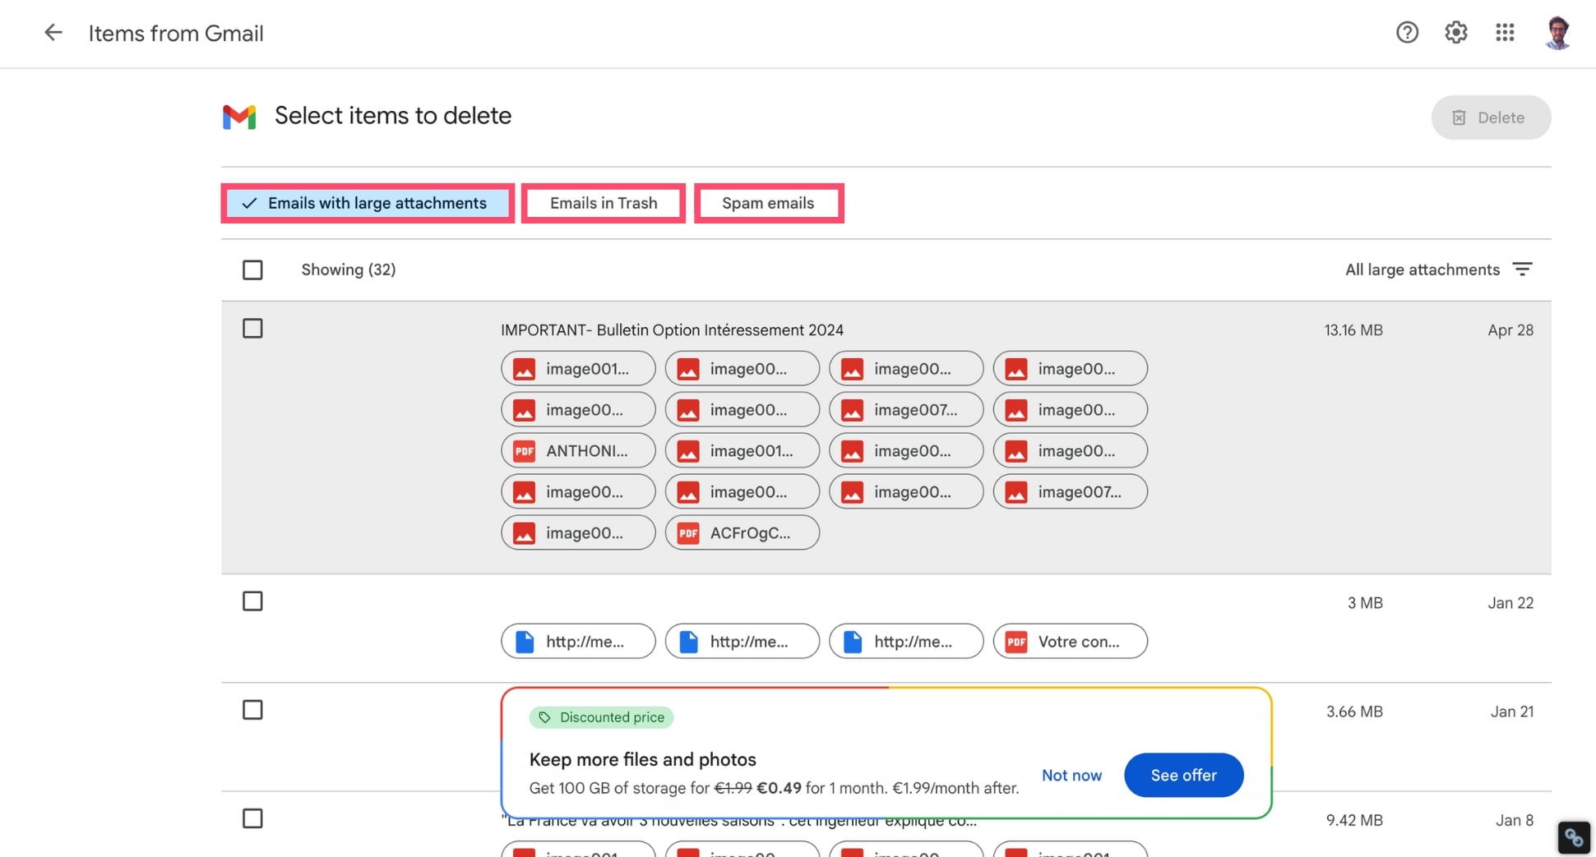
Task: Check the Jan 8 email checkbox
Action: (252, 818)
